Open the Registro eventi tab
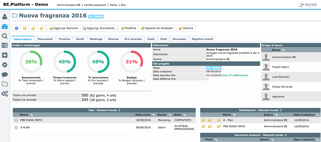The image size is (321, 142). tap(202, 39)
